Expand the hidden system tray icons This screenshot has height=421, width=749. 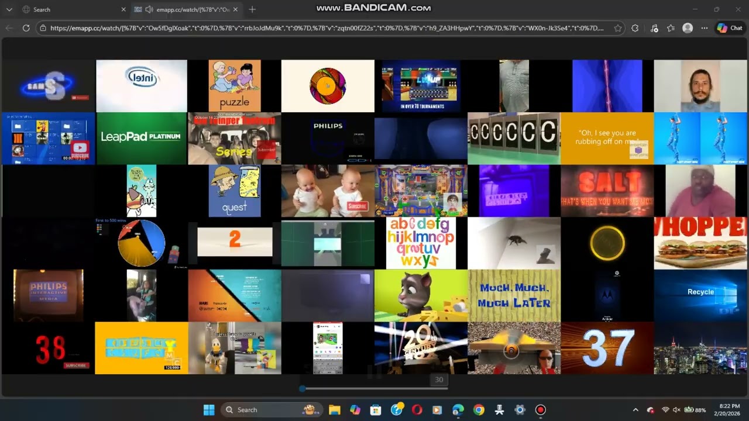tap(635, 410)
